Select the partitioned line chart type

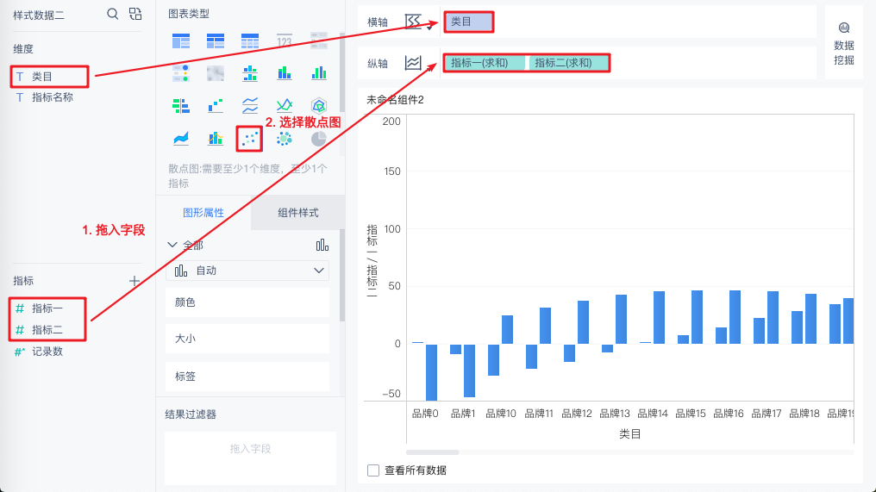(250, 105)
